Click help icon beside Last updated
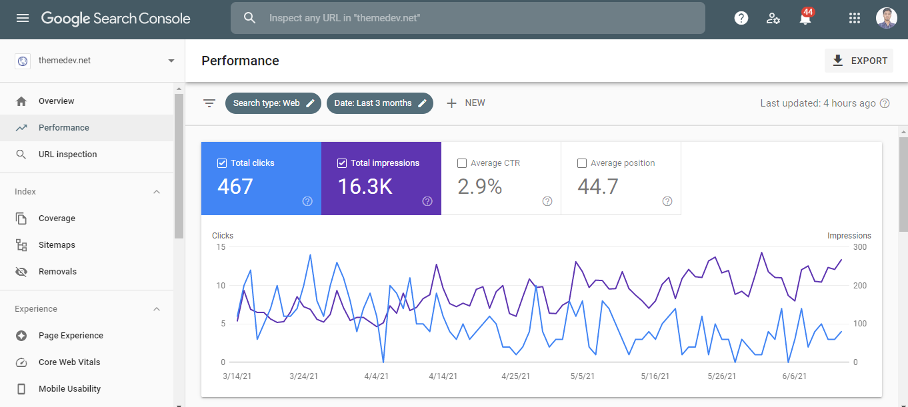The height and width of the screenshot is (407, 908). click(885, 103)
